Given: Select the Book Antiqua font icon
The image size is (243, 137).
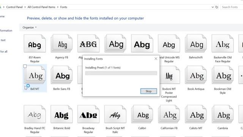Looking at the screenshot, I should point(196,75).
